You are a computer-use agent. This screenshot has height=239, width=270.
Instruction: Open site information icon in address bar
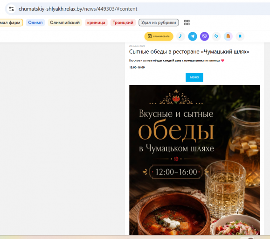pyautogui.click(x=11, y=9)
